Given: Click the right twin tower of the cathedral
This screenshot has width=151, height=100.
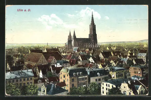Looking at the screenshot, I should (x=74, y=38).
